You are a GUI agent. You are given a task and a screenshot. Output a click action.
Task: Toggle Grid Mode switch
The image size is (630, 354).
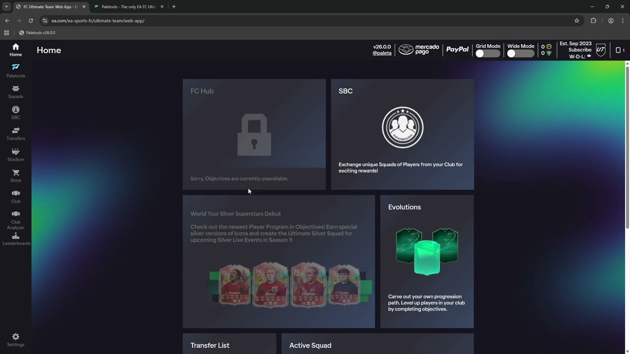coord(488,54)
